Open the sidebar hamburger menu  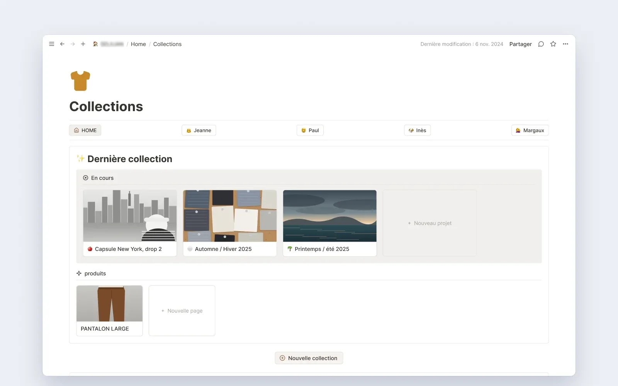coord(51,44)
